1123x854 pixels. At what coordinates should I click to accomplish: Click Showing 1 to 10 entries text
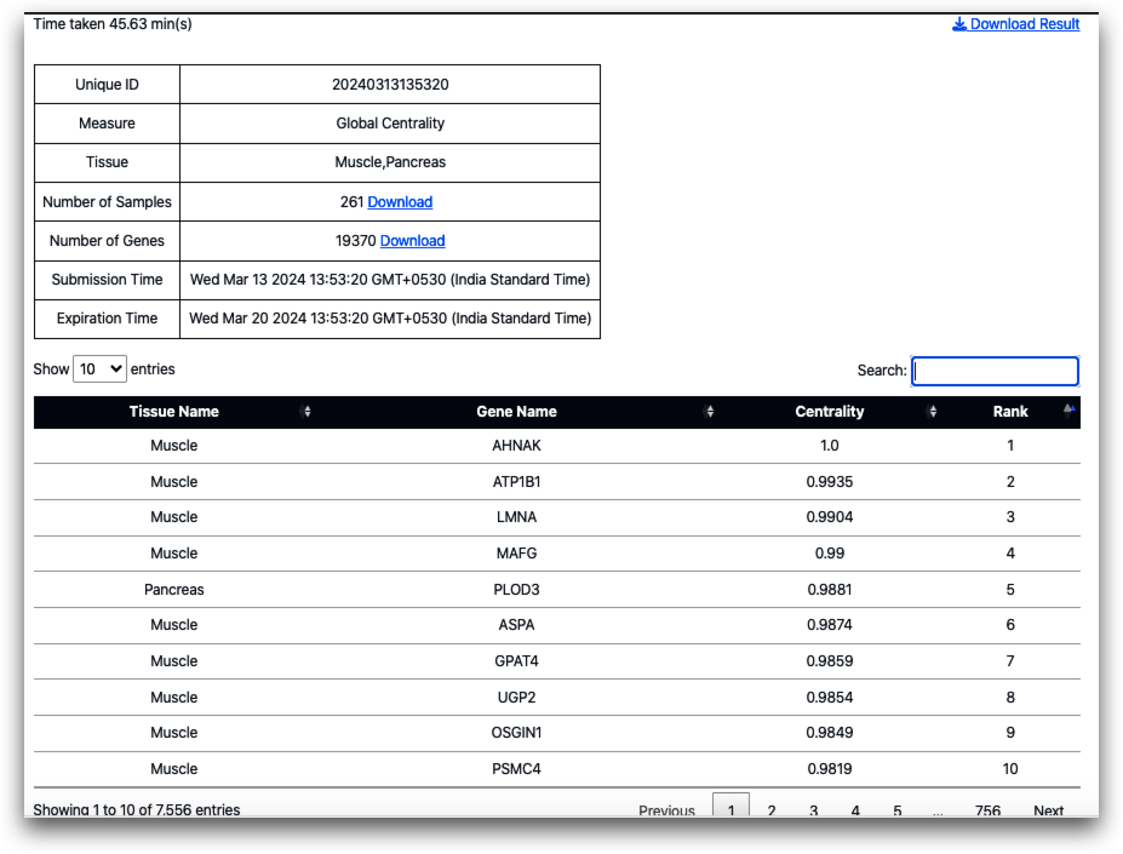pos(136,810)
